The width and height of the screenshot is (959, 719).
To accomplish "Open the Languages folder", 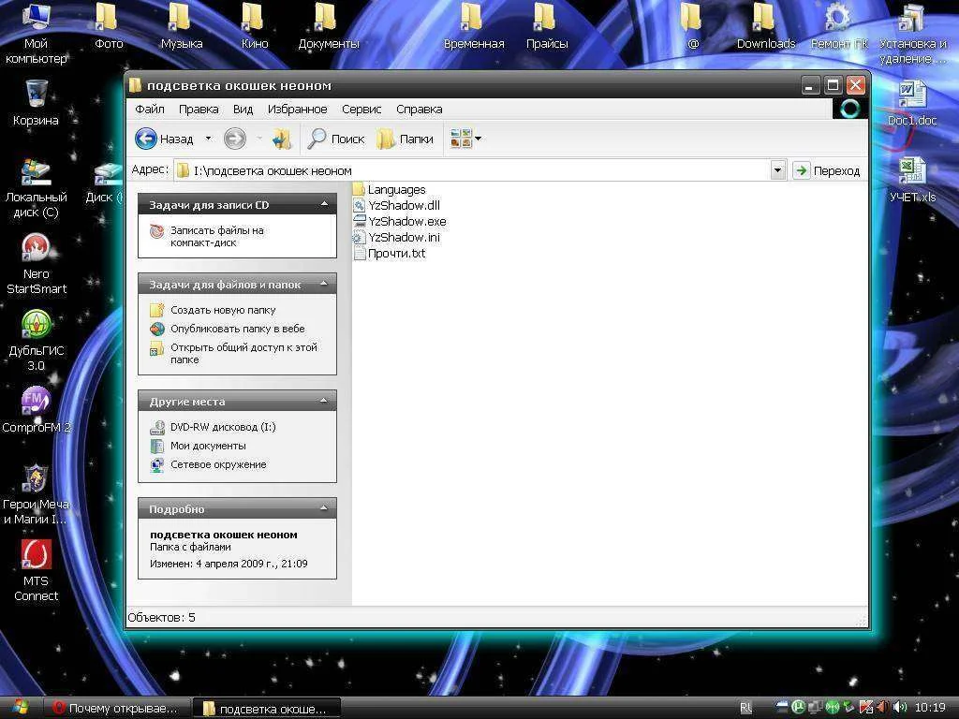I will (x=395, y=190).
